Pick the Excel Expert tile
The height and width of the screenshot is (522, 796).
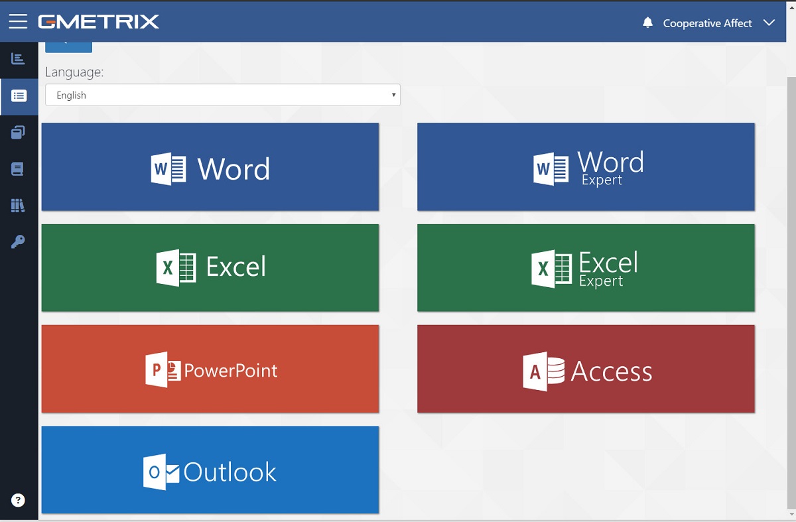pyautogui.click(x=586, y=267)
